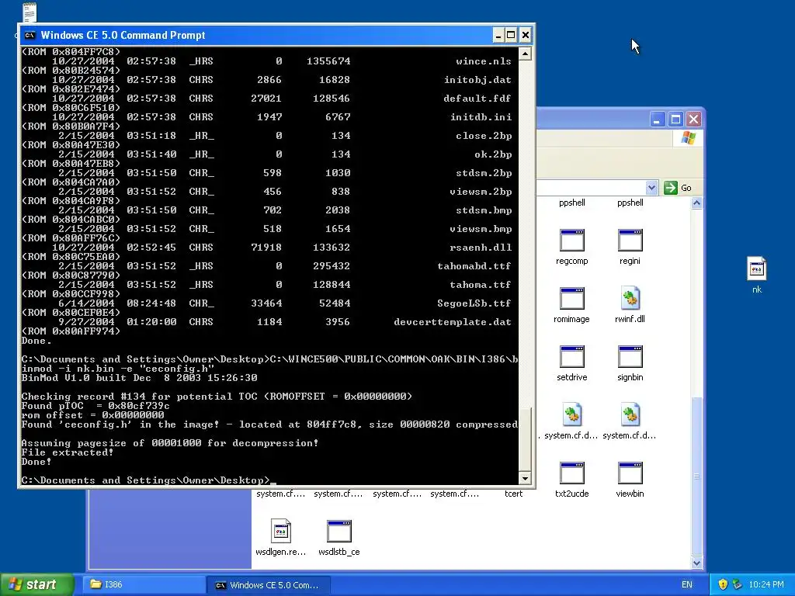The height and width of the screenshot is (596, 795).
Task: Select the tcert file label
Action: [513, 494]
